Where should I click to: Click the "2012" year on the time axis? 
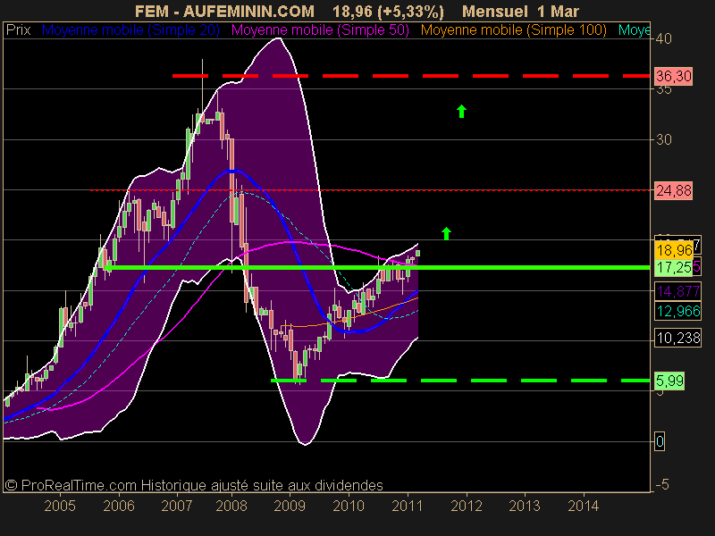[x=467, y=506]
